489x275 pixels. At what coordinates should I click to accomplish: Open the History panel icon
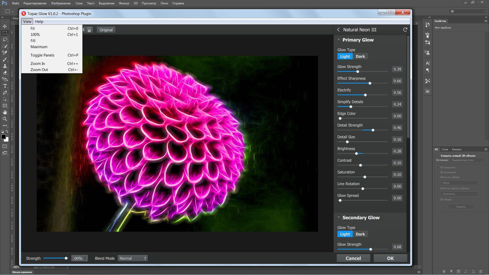click(428, 25)
